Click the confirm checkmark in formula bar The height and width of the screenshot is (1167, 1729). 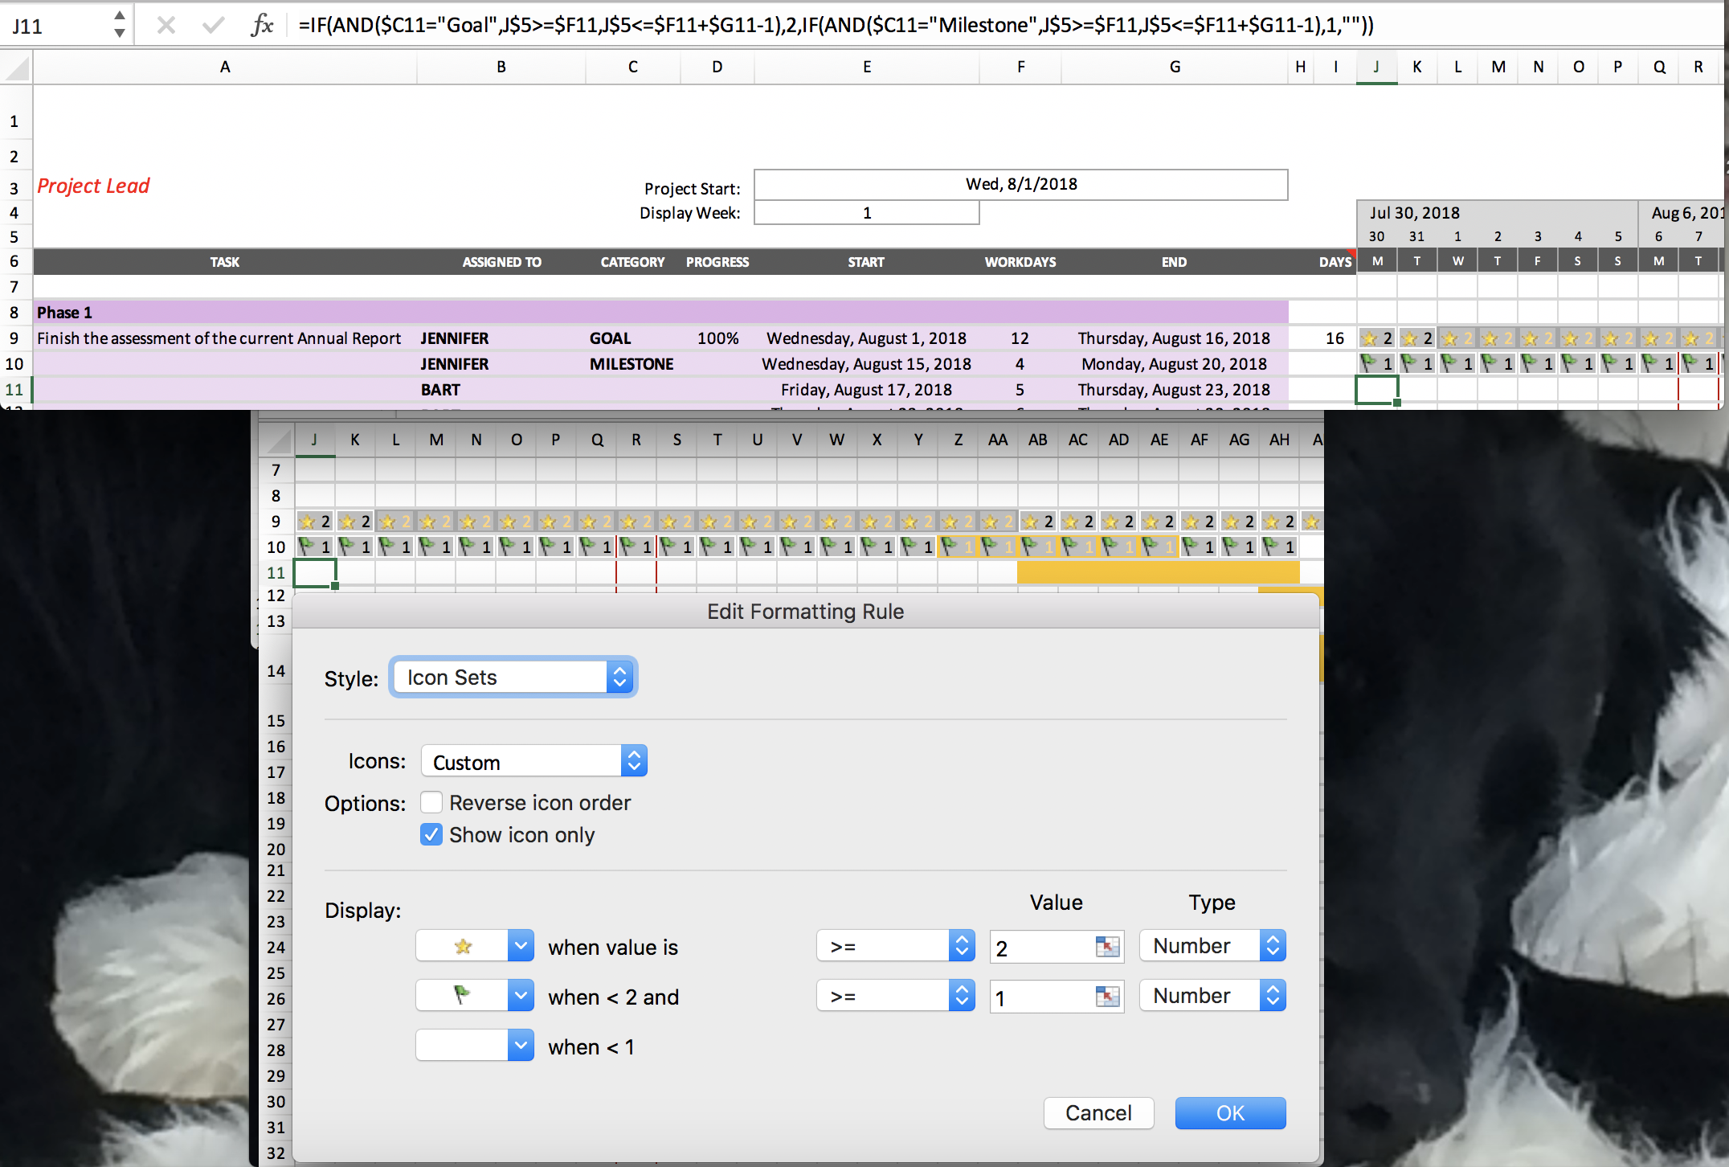pos(212,24)
